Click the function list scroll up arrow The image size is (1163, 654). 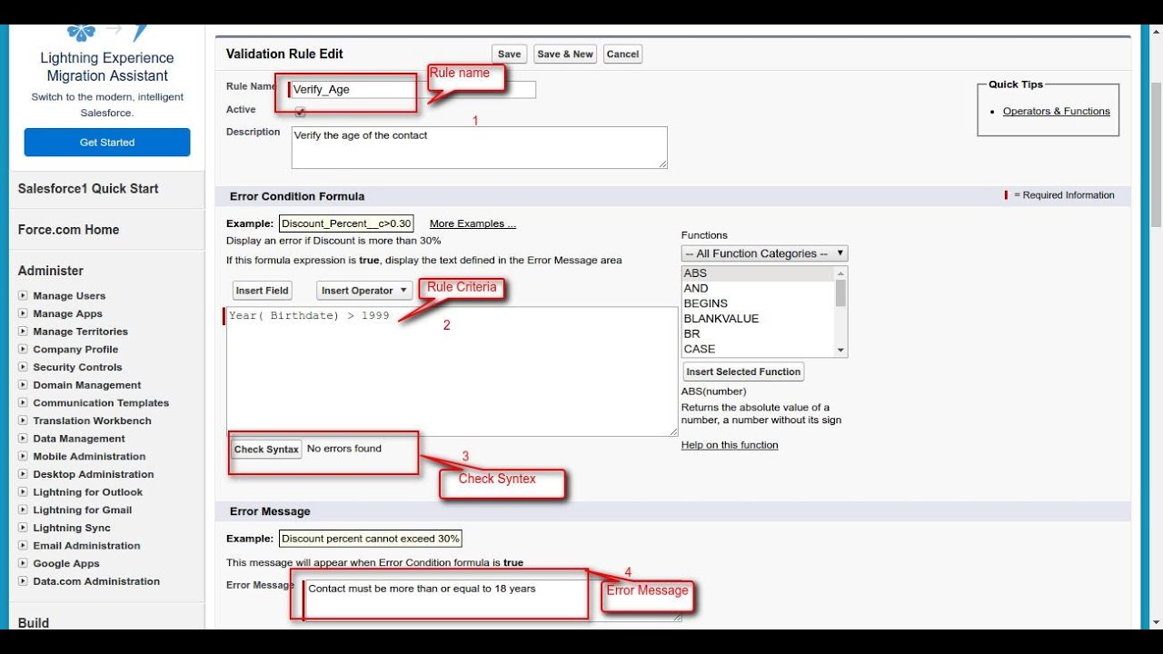click(840, 272)
